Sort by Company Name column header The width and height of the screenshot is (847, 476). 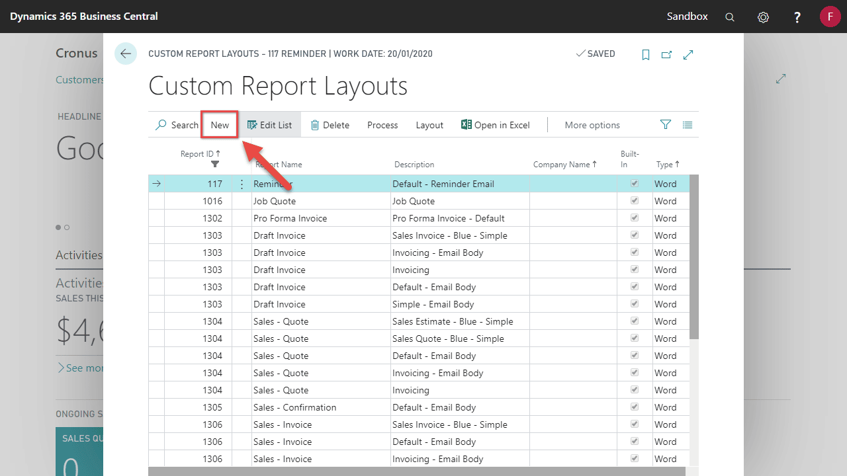coord(564,165)
